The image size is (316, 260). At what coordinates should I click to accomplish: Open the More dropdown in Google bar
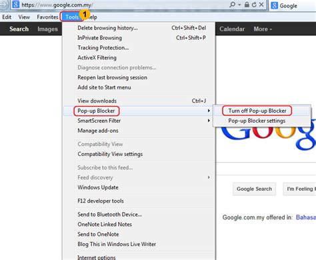263,29
